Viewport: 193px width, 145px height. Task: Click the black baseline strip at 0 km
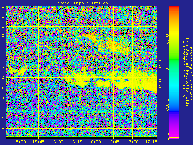[81, 137]
